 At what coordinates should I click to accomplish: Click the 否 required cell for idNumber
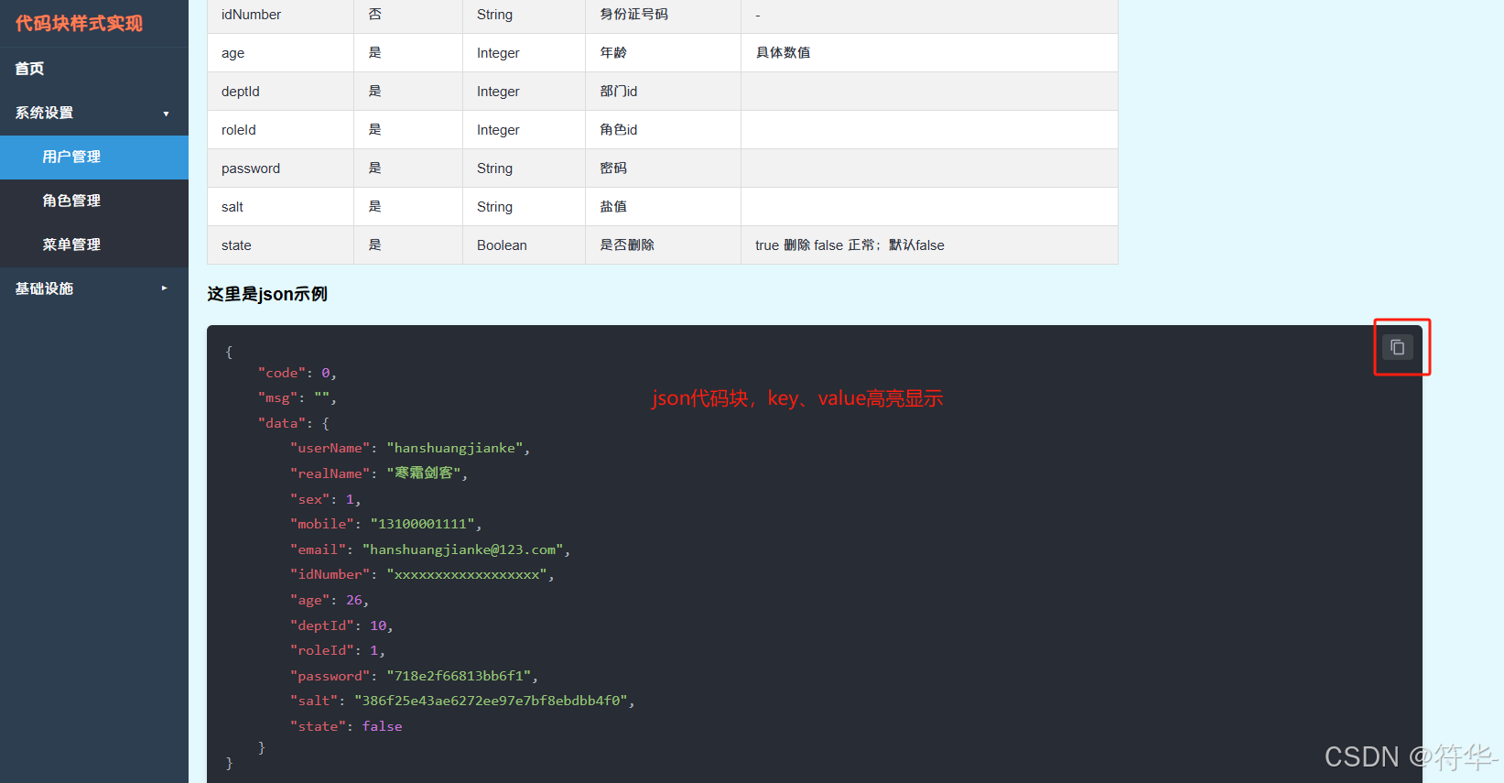pos(408,15)
